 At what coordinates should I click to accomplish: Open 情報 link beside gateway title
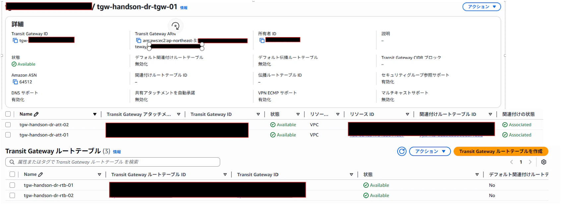coord(184,8)
